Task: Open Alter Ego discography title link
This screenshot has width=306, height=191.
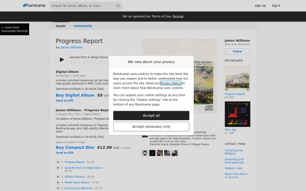Action: pos(231,129)
